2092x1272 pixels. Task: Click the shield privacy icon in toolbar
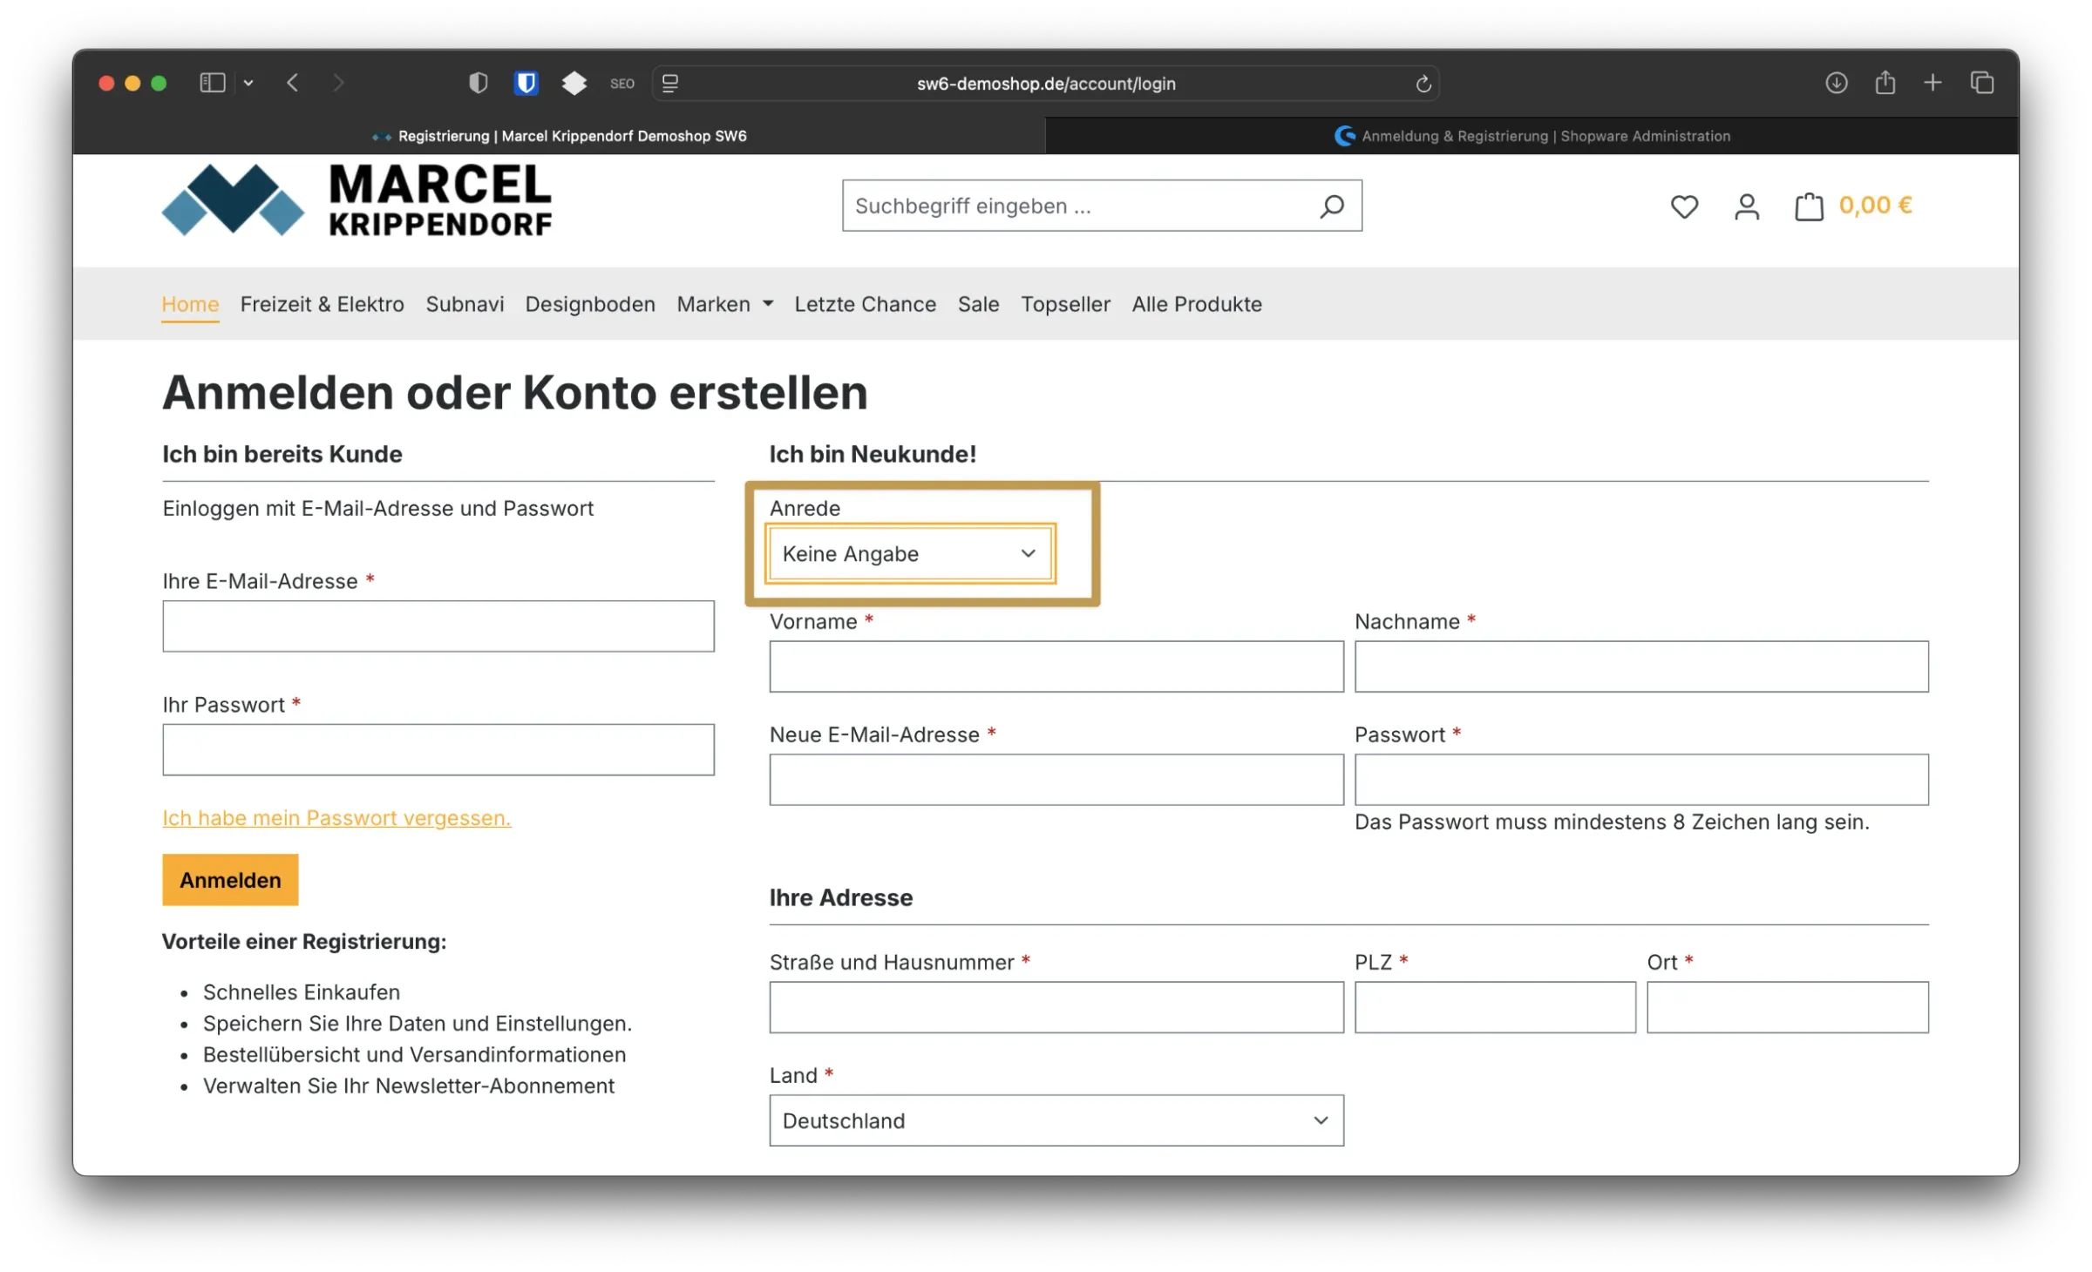coord(478,83)
